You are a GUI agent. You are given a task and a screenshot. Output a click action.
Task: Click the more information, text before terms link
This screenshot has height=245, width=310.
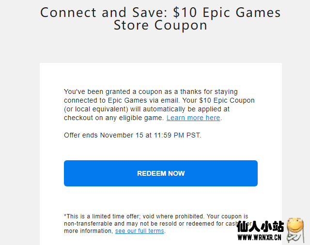(89, 231)
